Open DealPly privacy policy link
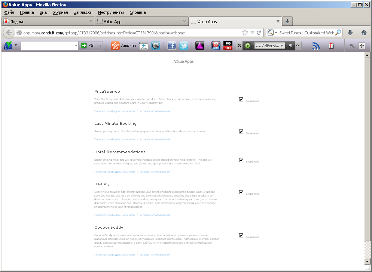Image resolution: width=372 pixels, height=272 pixels. [x=115, y=215]
